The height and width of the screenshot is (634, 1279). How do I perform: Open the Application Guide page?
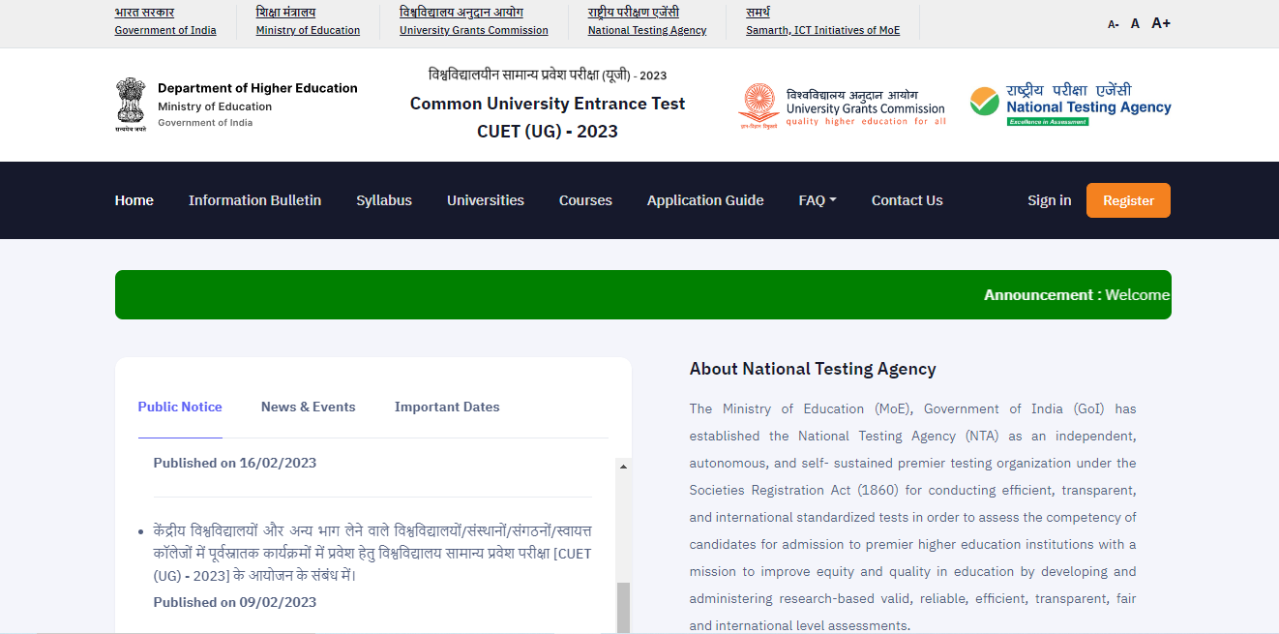pyautogui.click(x=705, y=200)
